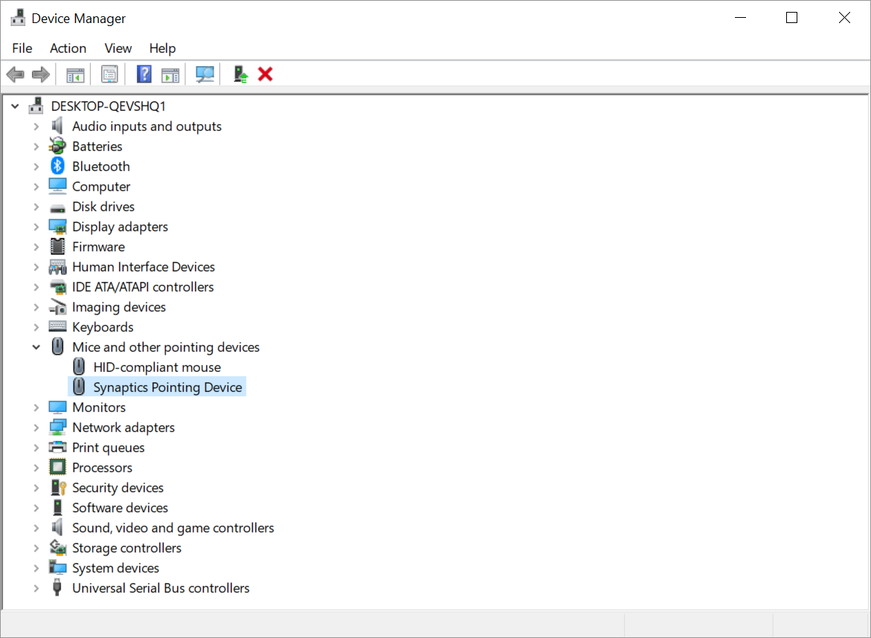Screen dimensions: 871x638
Task: Click the Bluetooth category icon
Action: [x=58, y=166]
